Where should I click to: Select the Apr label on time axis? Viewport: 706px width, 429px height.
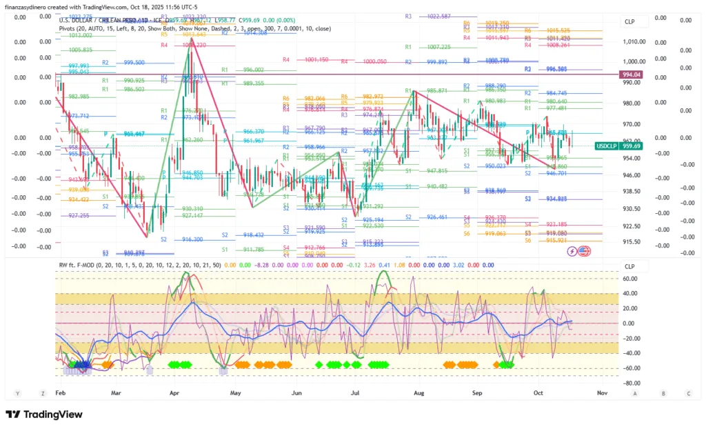point(177,392)
